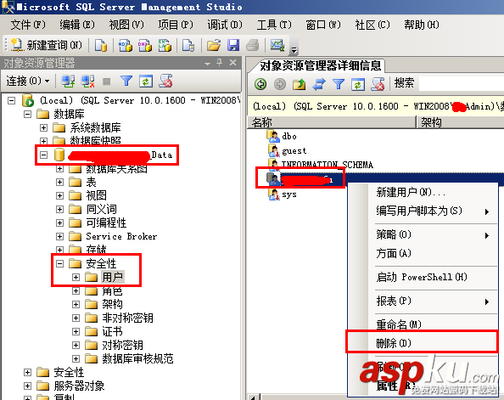Image resolution: width=504 pixels, height=400 pixels.
Task: Expand the 架构 folder
Action: point(76,304)
